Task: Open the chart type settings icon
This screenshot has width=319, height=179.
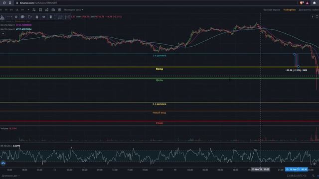Action: tap(34, 10)
